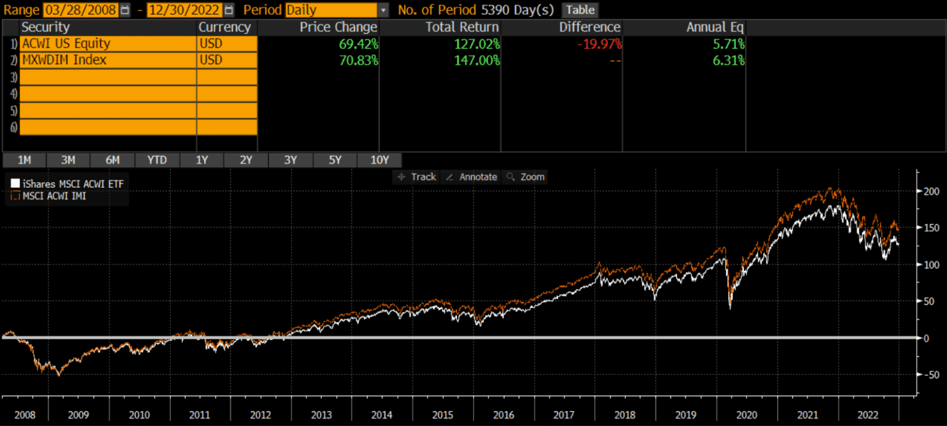Screen dimensions: 947x426
Task: Select the 5Y range tab
Action: [335, 160]
